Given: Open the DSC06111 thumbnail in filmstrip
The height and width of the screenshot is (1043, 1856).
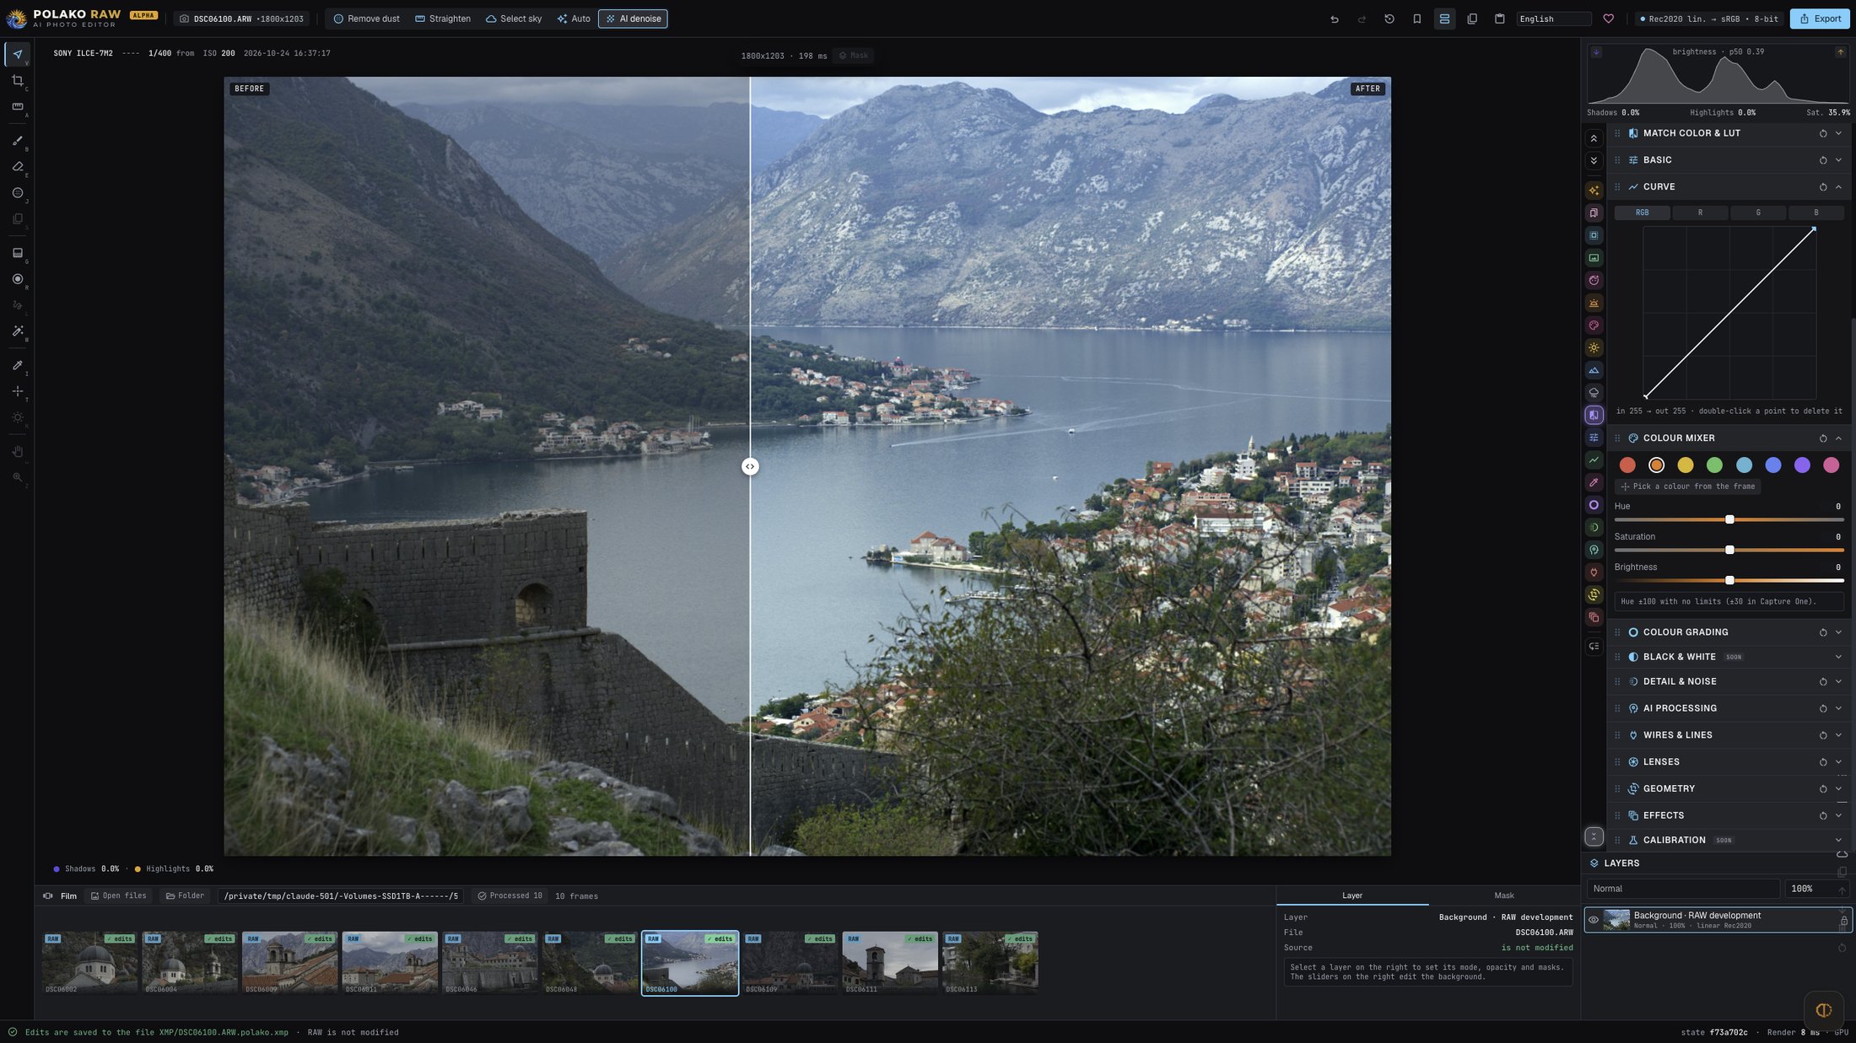Looking at the screenshot, I should 890,963.
